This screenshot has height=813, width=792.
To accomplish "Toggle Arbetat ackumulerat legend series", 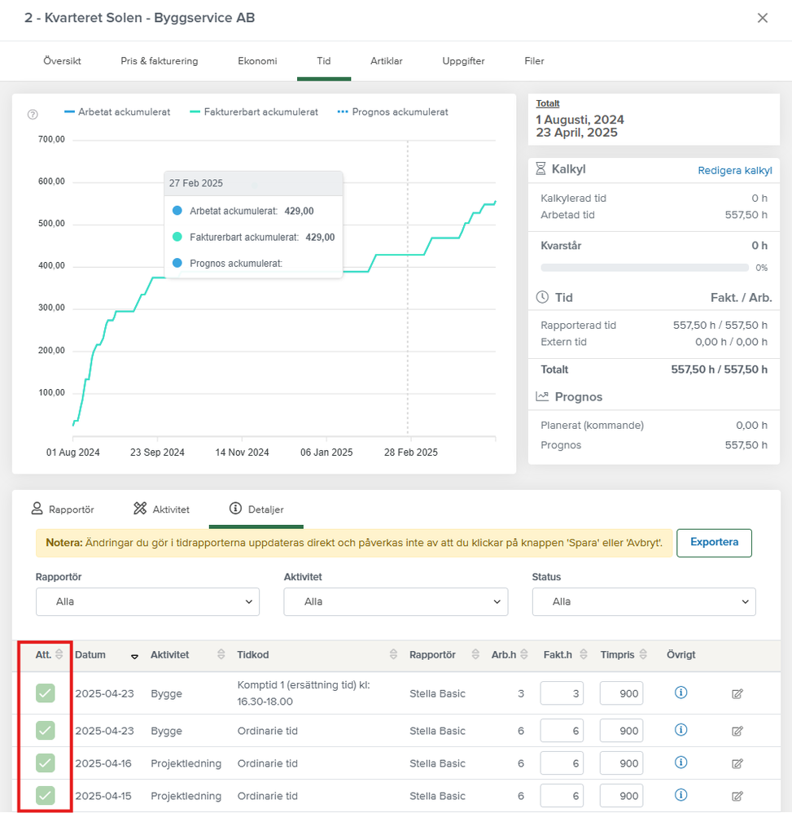I will coord(117,112).
